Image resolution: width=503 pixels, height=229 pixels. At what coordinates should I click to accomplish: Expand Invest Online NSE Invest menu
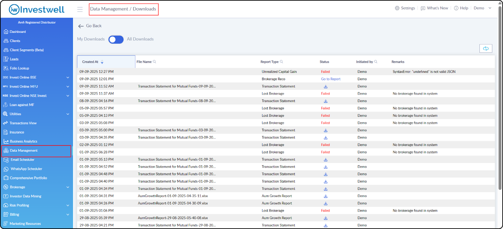(x=68, y=95)
